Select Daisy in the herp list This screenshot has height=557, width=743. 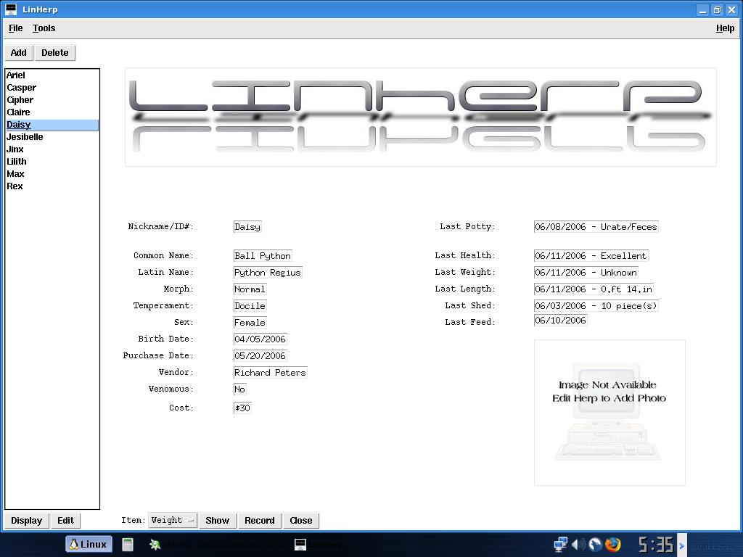pyautogui.click(x=52, y=125)
